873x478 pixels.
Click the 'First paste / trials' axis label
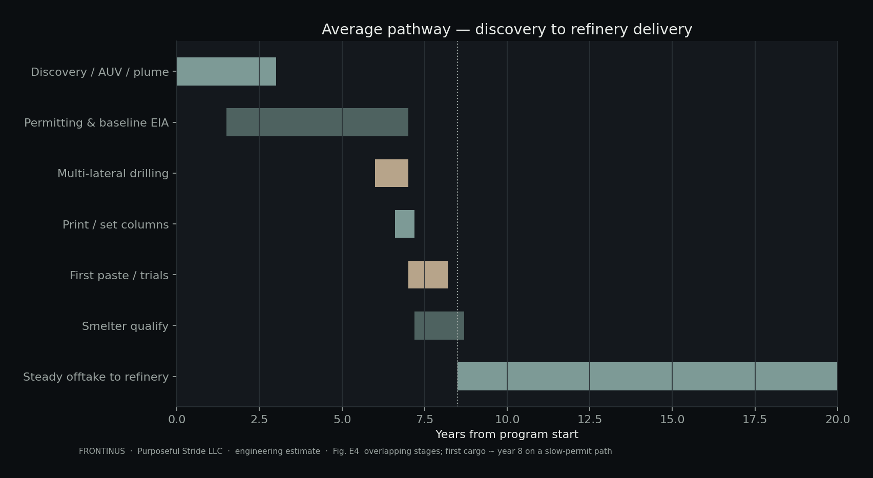(x=119, y=276)
